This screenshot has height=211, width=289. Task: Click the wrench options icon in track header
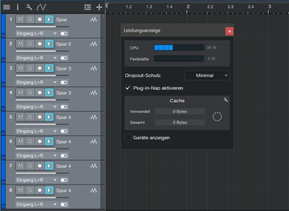(x=29, y=7)
